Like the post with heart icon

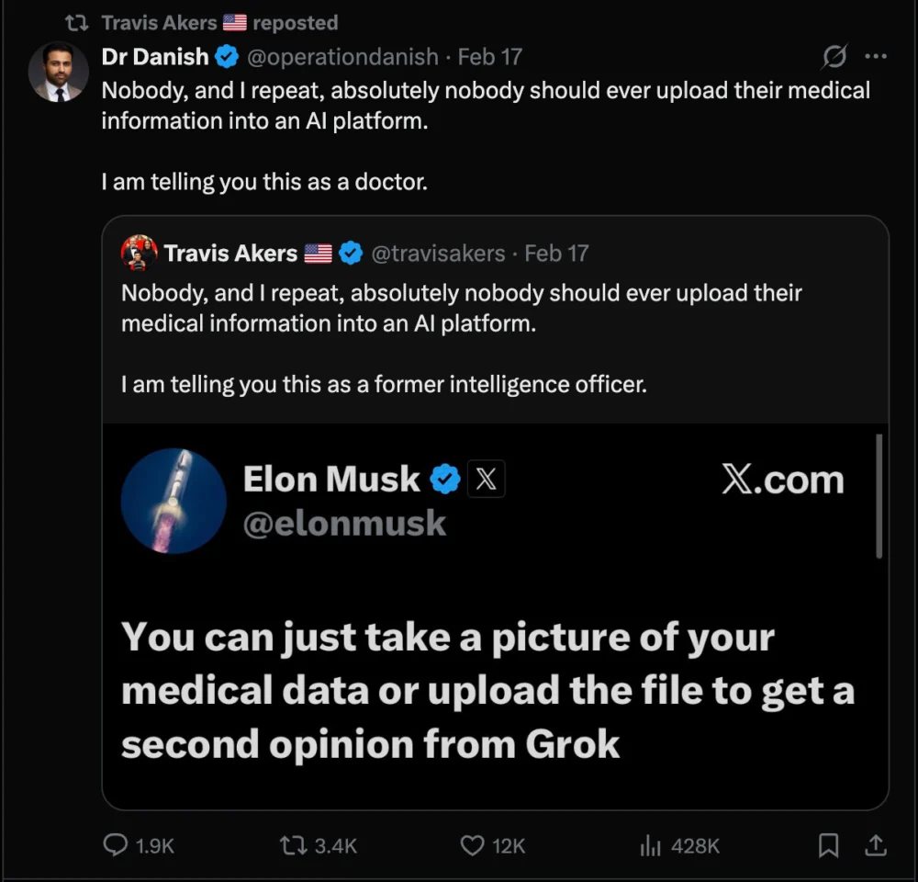pos(472,845)
